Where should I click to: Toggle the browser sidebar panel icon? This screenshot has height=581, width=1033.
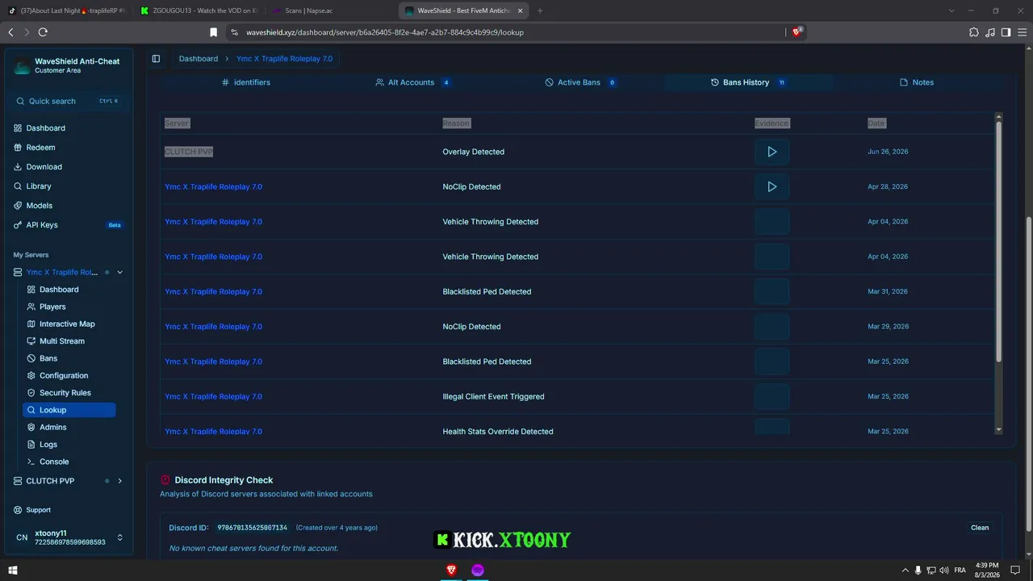click(x=1006, y=32)
